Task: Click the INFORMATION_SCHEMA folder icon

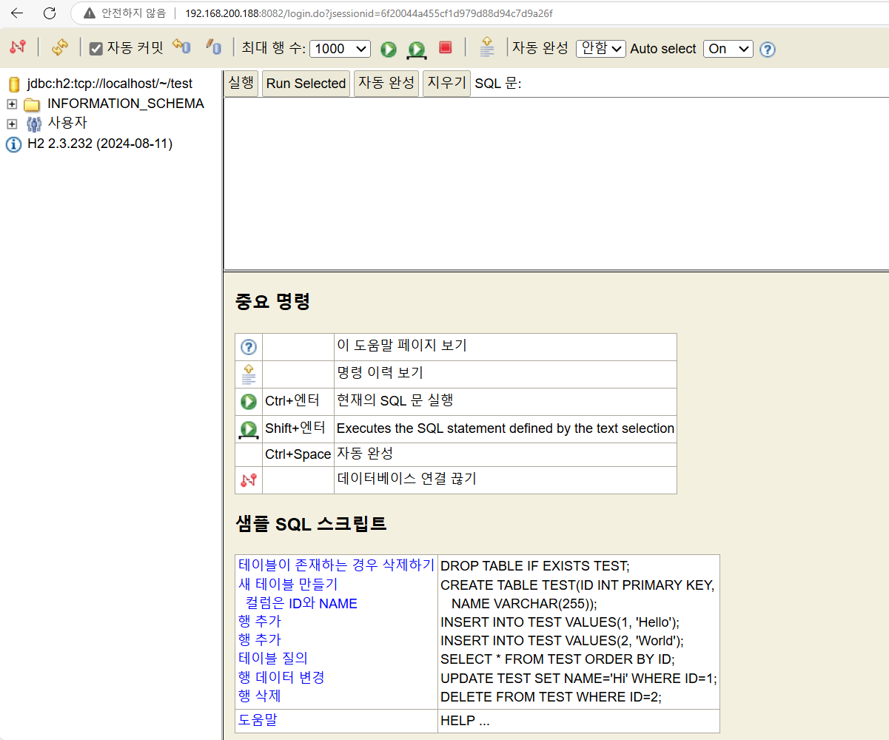Action: click(32, 104)
